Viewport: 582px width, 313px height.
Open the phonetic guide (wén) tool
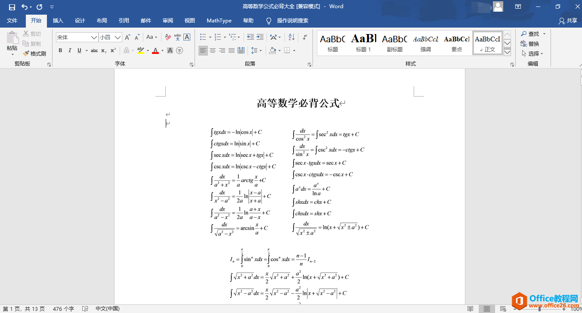(177, 38)
